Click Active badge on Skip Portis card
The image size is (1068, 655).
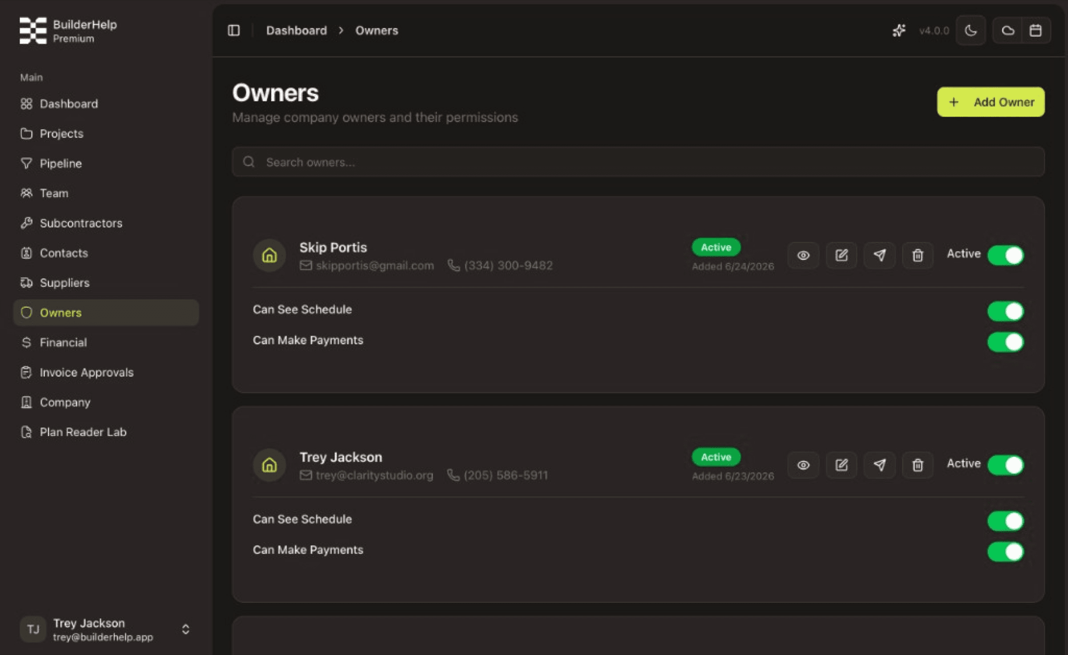[x=716, y=247]
